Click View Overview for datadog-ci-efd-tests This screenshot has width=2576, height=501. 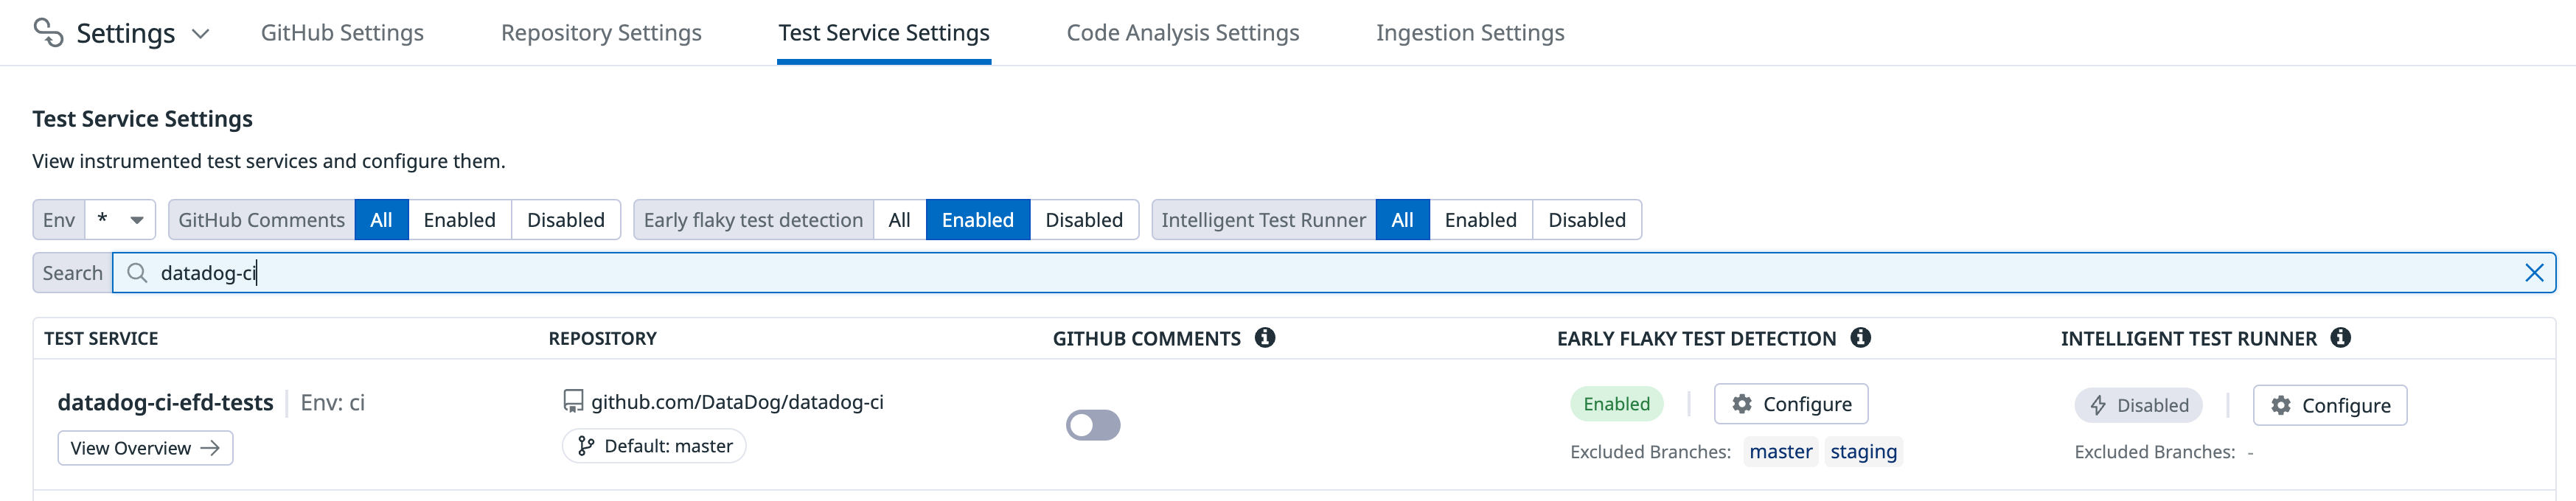pyautogui.click(x=145, y=448)
